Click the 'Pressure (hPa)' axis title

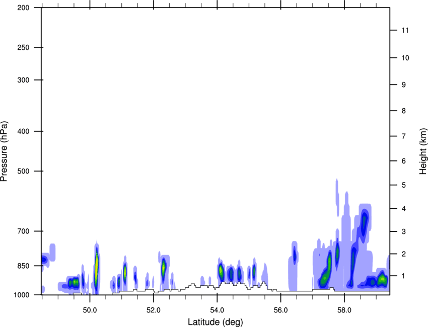click(x=4, y=151)
